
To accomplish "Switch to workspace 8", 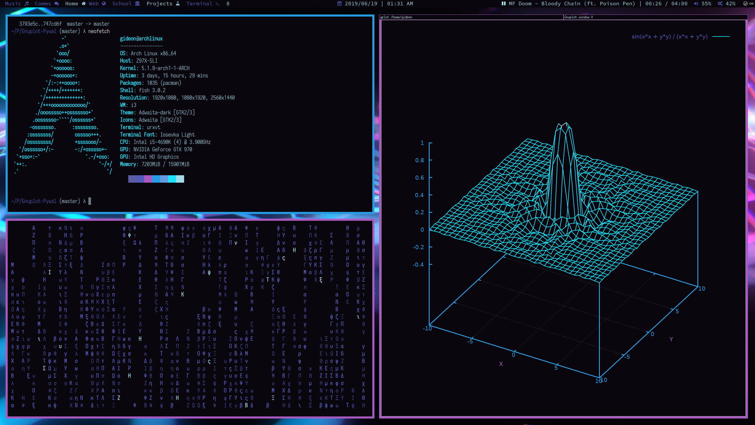I will 228,4.
